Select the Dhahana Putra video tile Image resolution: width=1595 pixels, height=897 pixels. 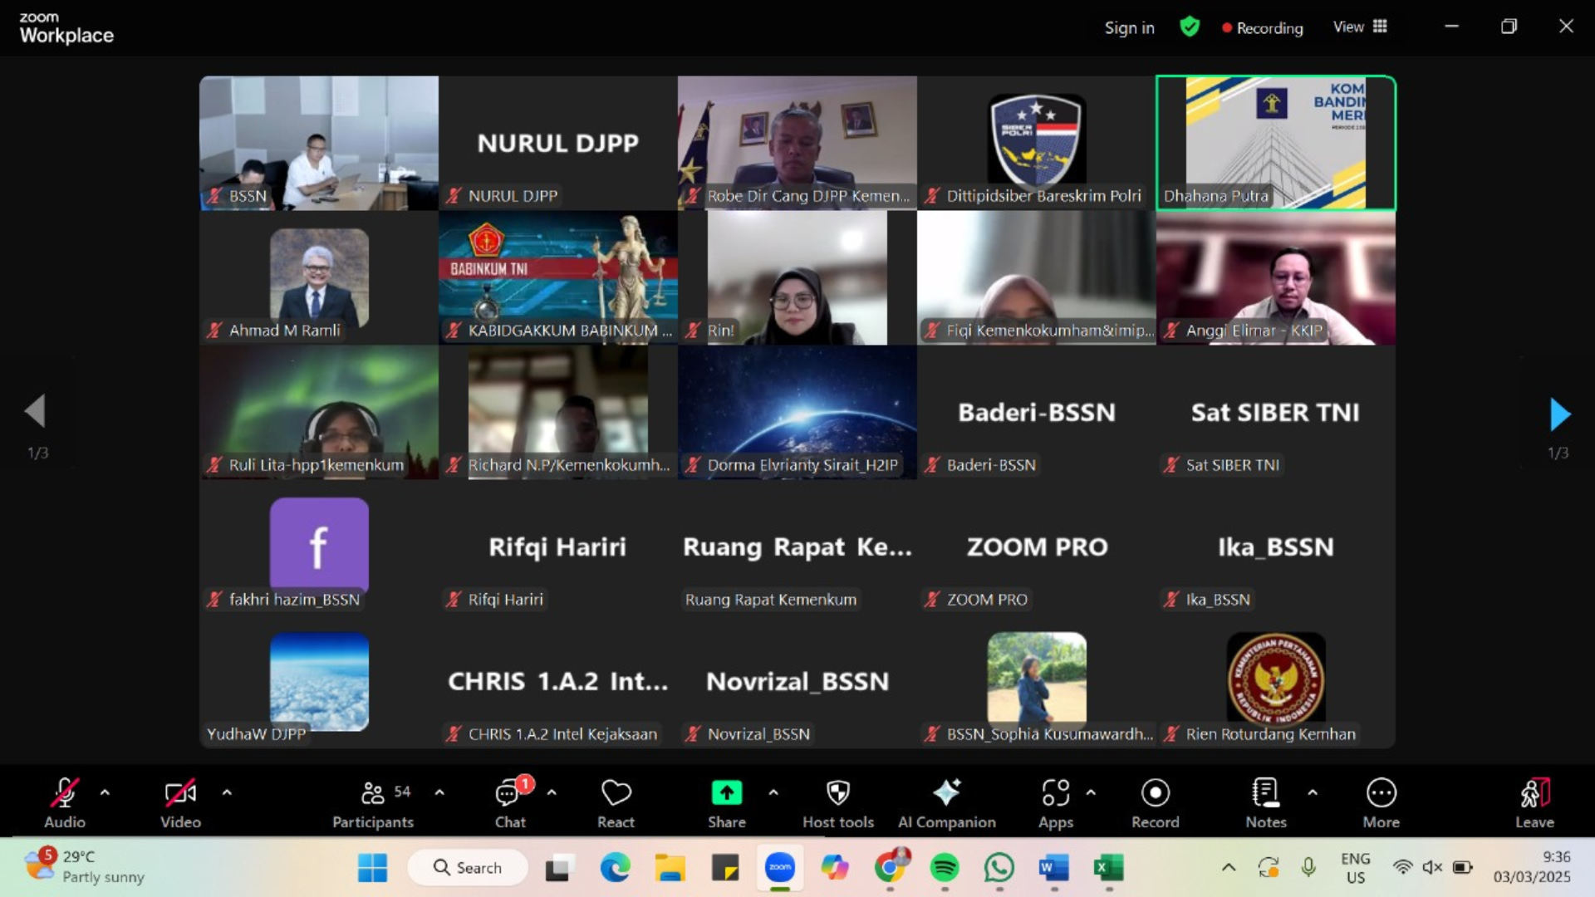1276,143
